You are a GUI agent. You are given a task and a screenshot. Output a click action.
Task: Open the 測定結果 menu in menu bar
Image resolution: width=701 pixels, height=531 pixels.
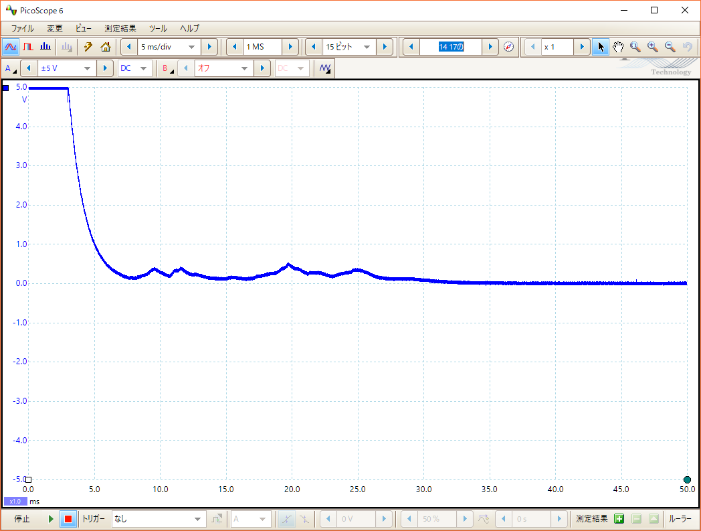pos(120,29)
